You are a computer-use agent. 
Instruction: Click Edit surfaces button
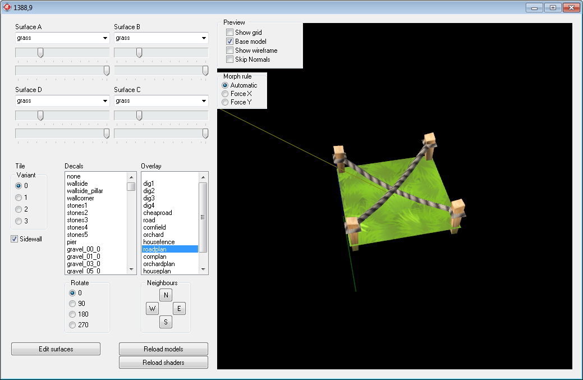56,349
